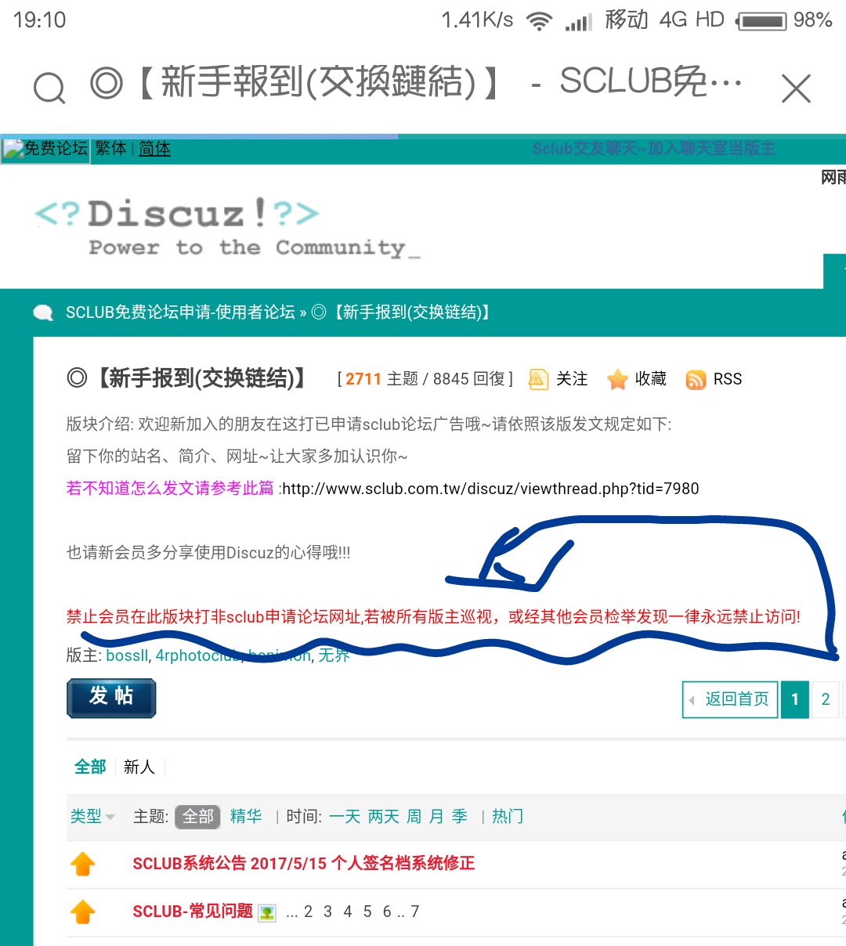
Task: Click the magenta 若不知道怎么发文请参考此篇 text
Action: (x=170, y=489)
